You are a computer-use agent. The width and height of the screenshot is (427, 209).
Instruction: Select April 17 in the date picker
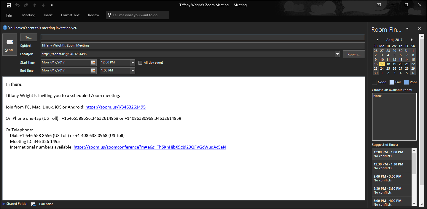click(382, 64)
